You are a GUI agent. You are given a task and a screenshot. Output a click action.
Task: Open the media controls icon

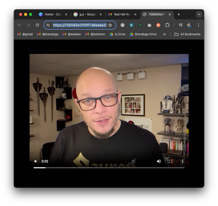(x=180, y=25)
